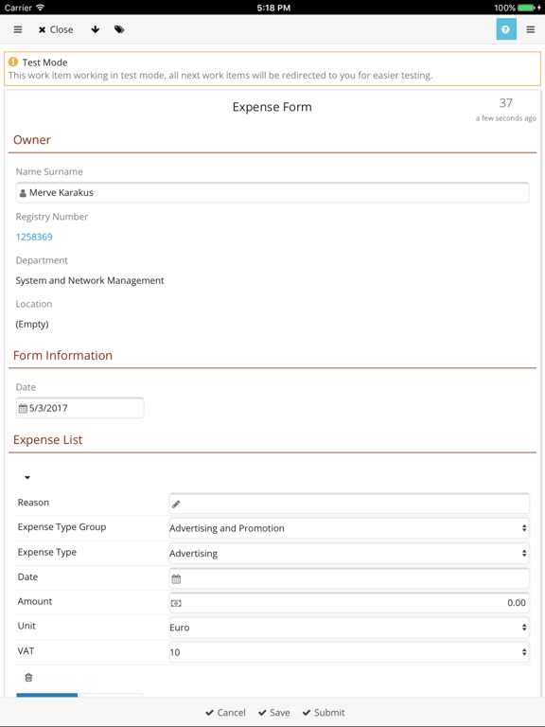Focus the Name Surname field
The height and width of the screenshot is (727, 545).
[272, 192]
